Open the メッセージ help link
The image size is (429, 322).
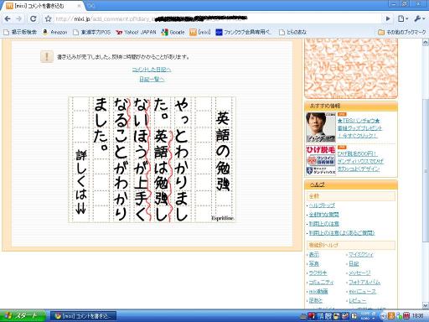click(x=359, y=273)
